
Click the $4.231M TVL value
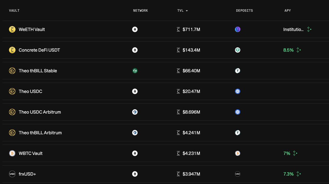tap(191, 153)
